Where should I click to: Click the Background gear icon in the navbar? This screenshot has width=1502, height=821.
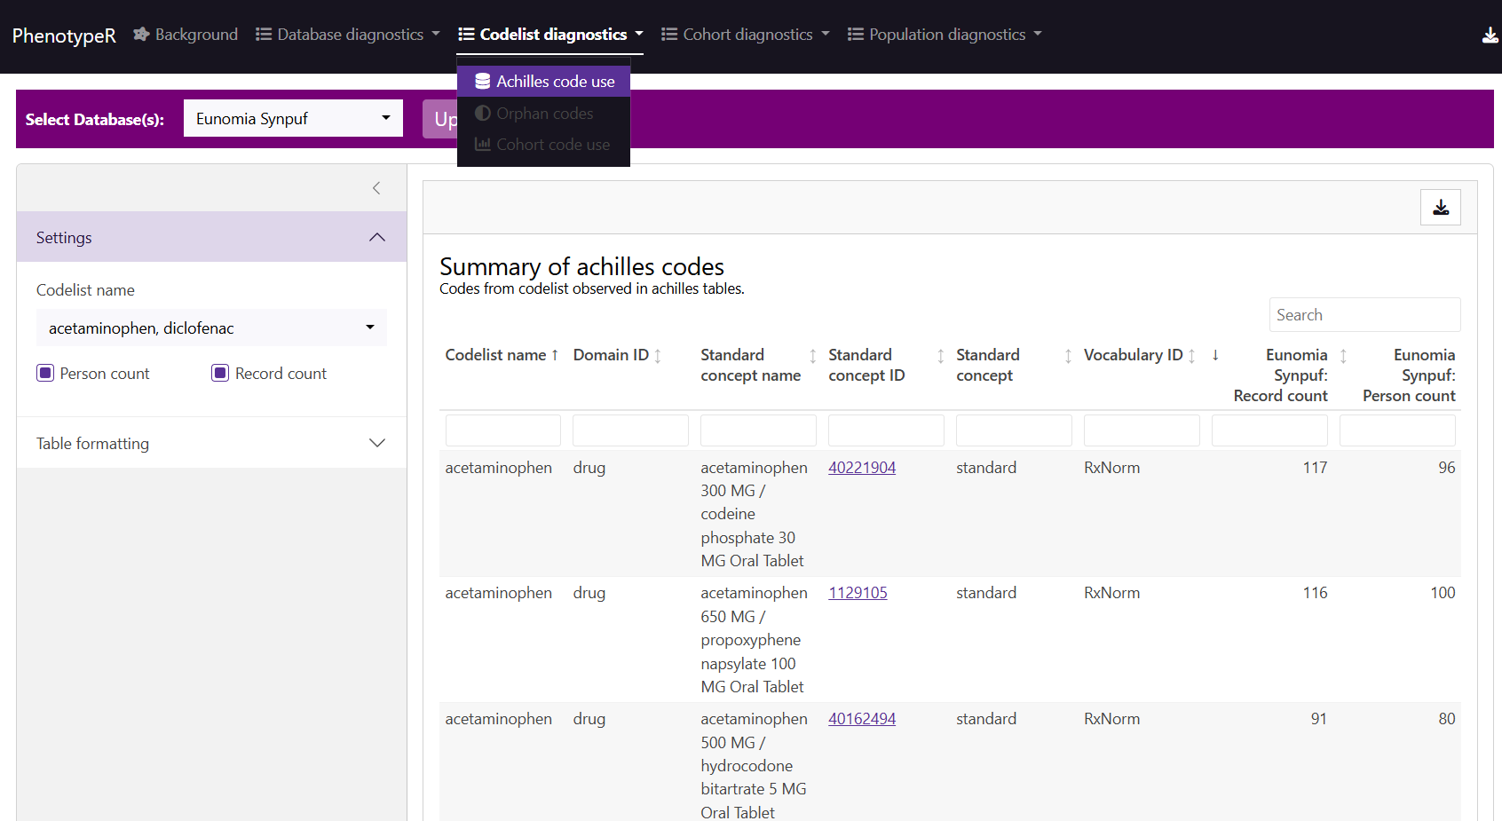(x=141, y=35)
